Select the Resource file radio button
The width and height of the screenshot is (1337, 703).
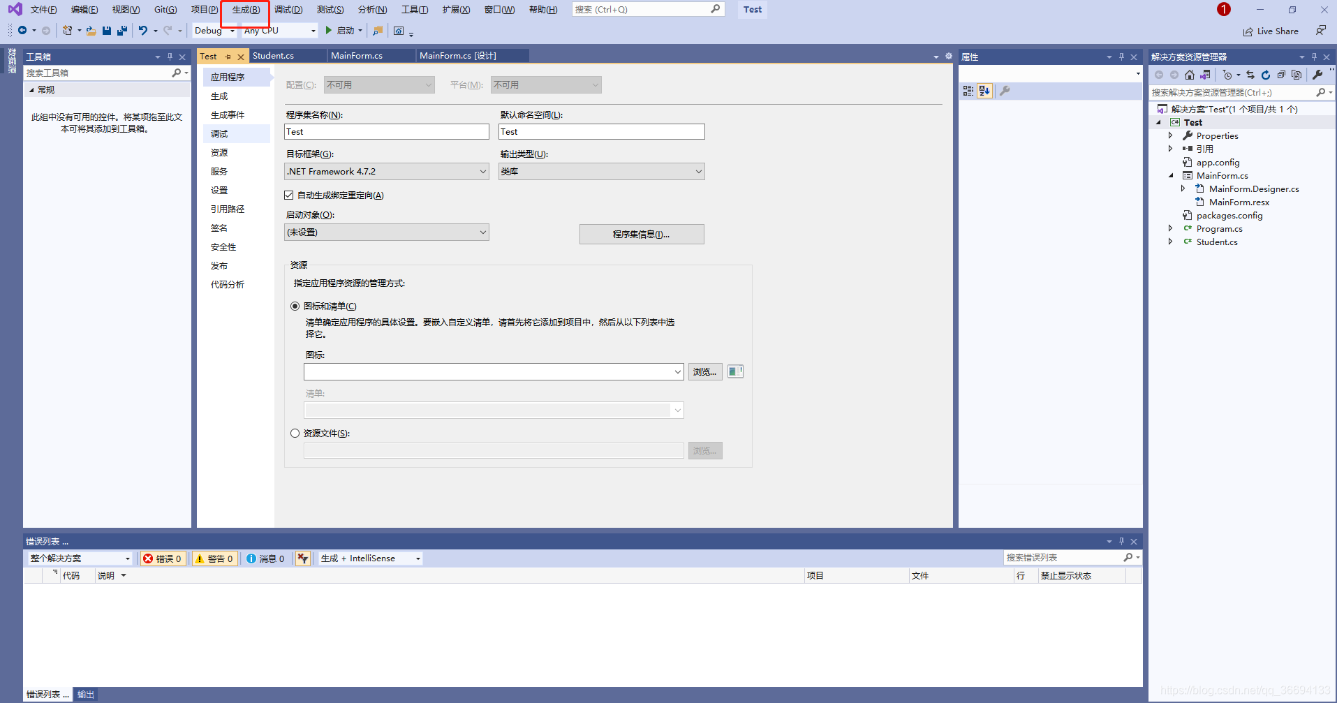[295, 434]
